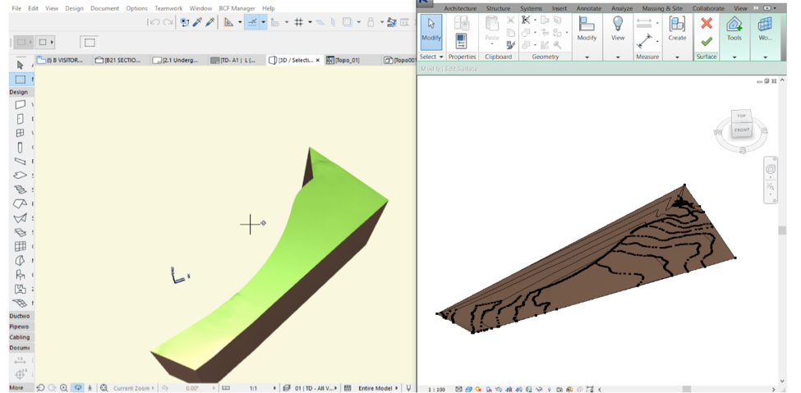Toggle the Grid Snap button in ArchiCAD toolbar
Image resolution: width=801 pixels, height=393 pixels.
coord(299,22)
